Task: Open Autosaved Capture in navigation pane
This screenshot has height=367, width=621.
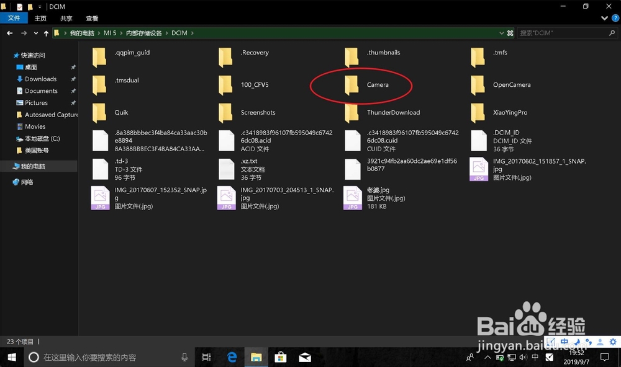Action: pyautogui.click(x=47, y=115)
